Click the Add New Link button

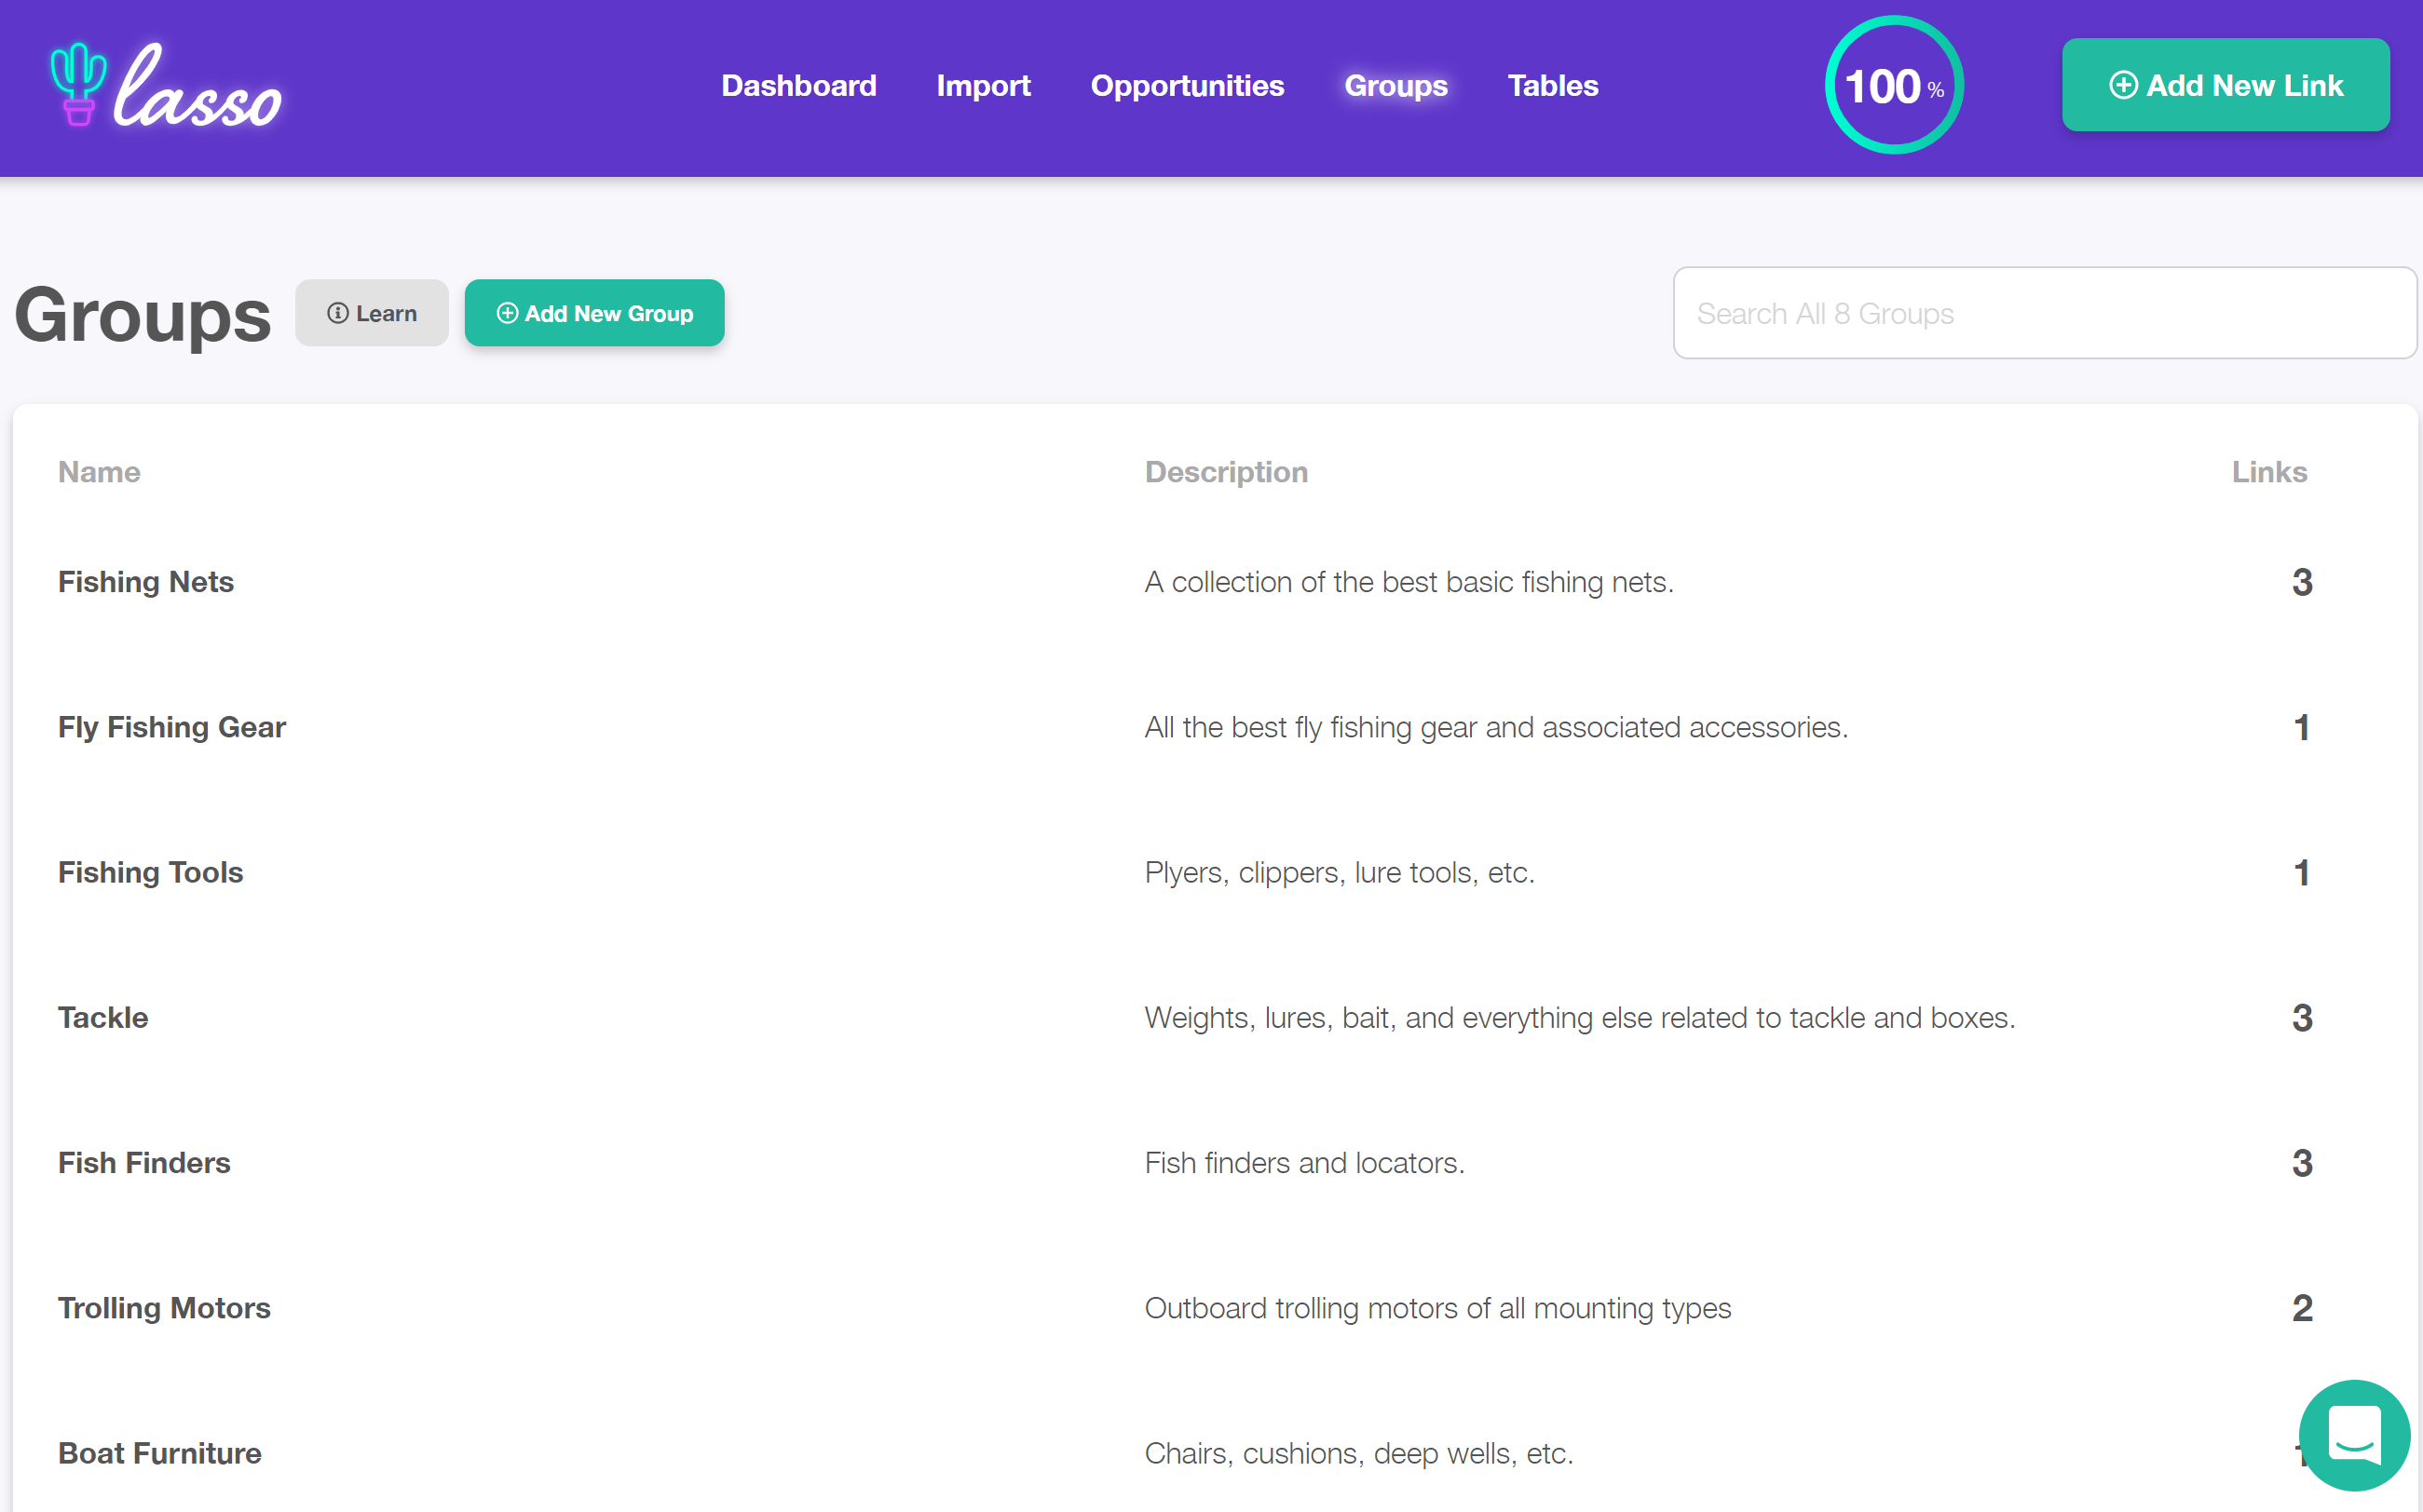pos(2225,85)
